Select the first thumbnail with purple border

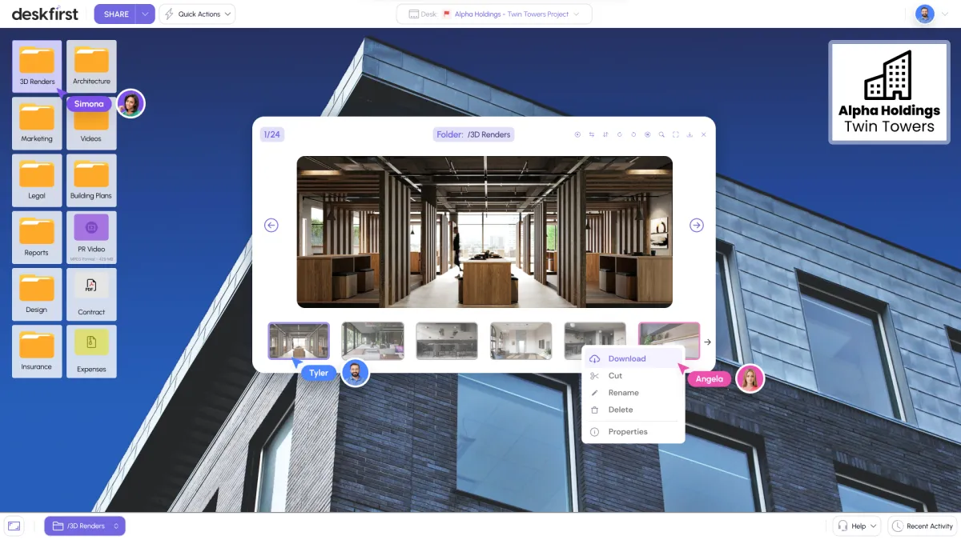[x=299, y=341]
